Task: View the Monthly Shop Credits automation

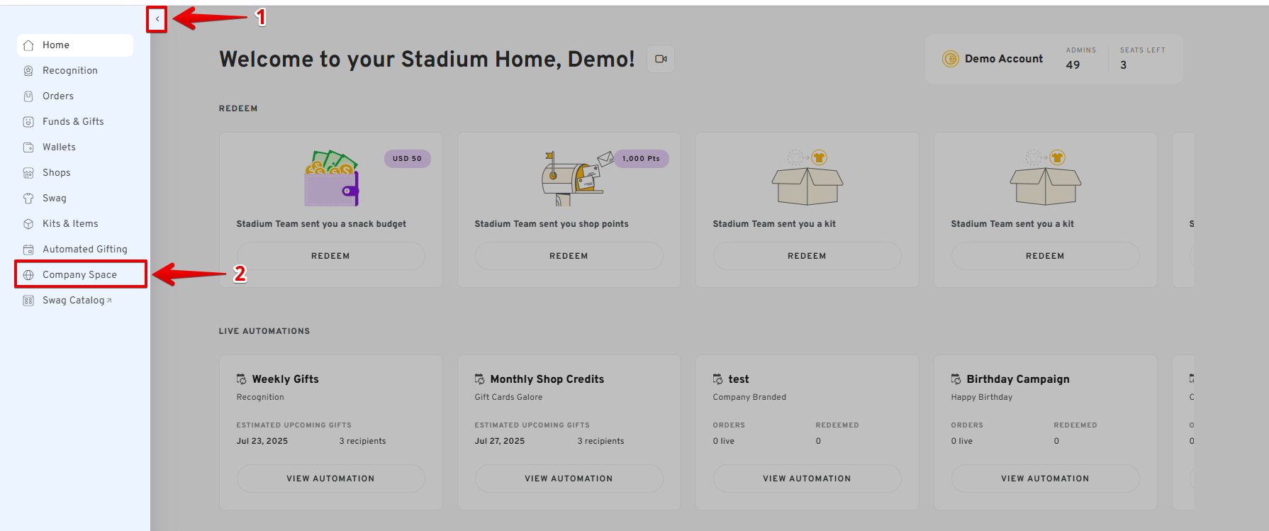Action: tap(569, 479)
